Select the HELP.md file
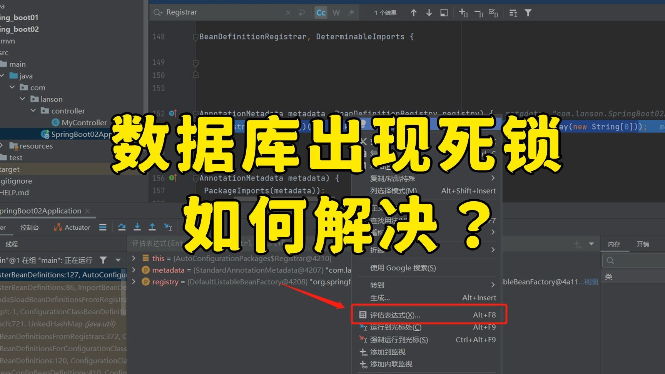665x374 pixels. (14, 192)
